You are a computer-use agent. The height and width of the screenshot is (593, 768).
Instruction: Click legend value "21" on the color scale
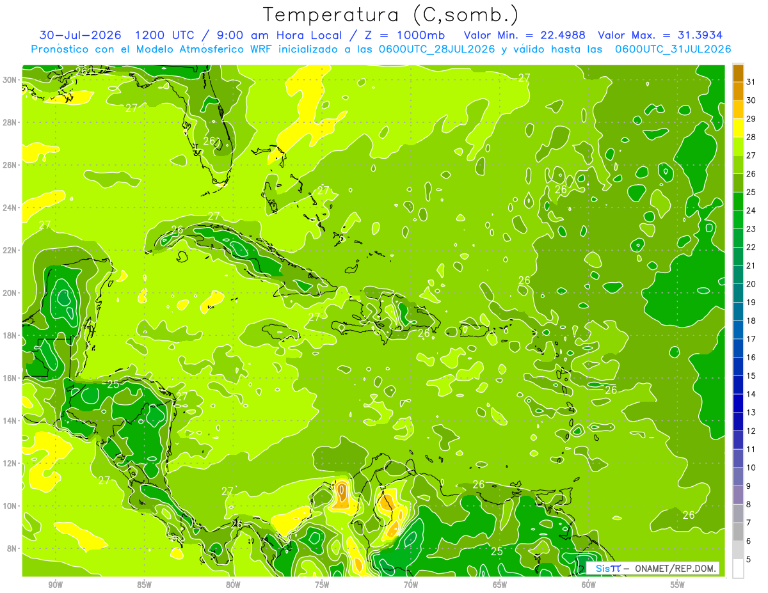[x=751, y=265]
